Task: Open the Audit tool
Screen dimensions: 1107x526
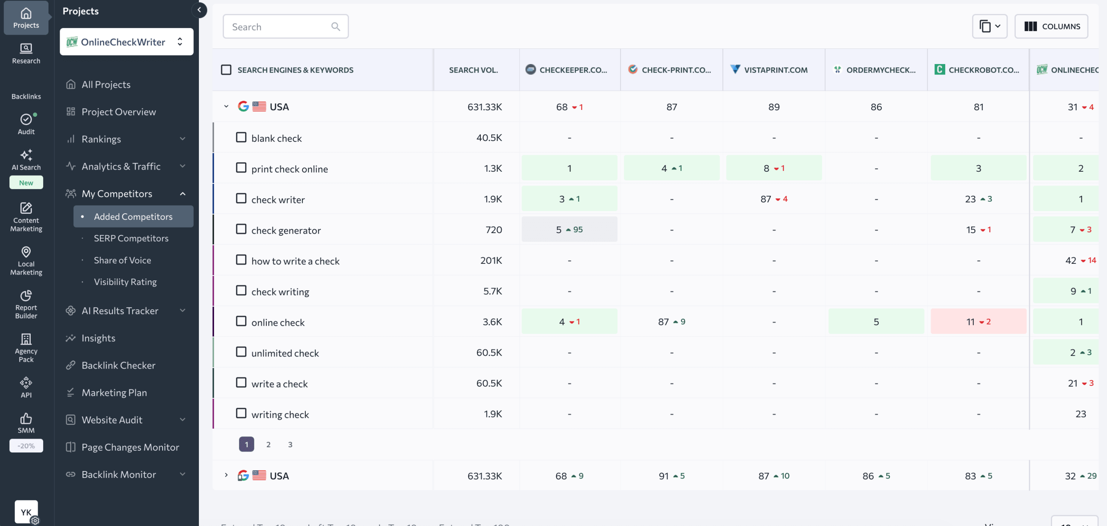Action: [x=26, y=124]
